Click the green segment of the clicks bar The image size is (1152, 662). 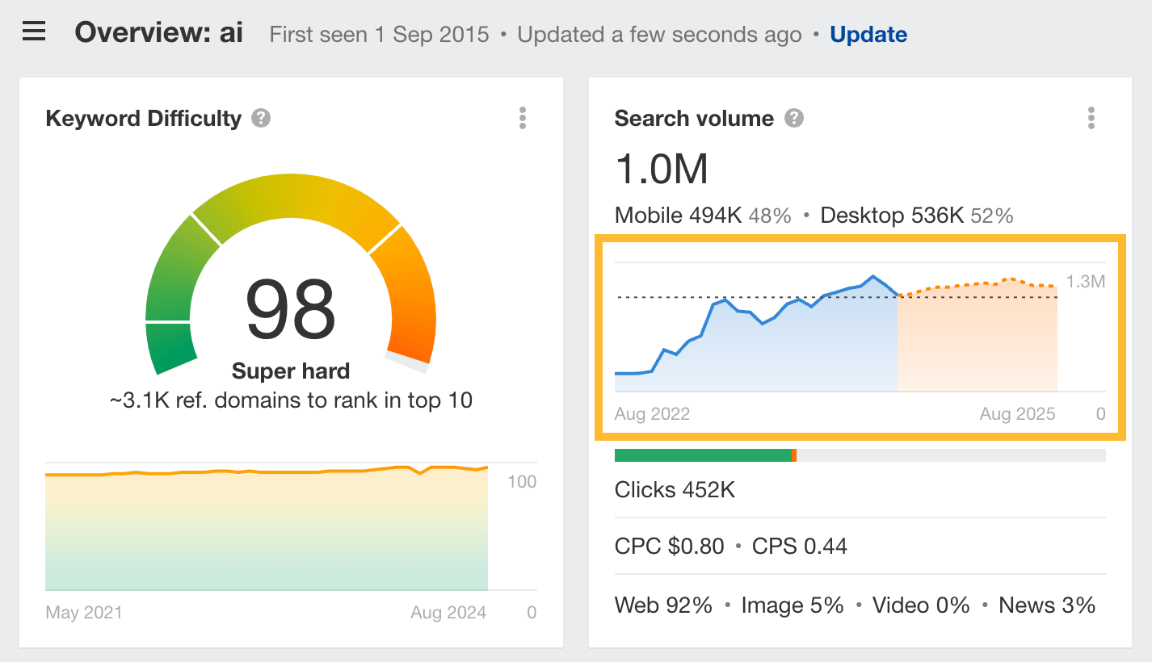pos(703,455)
